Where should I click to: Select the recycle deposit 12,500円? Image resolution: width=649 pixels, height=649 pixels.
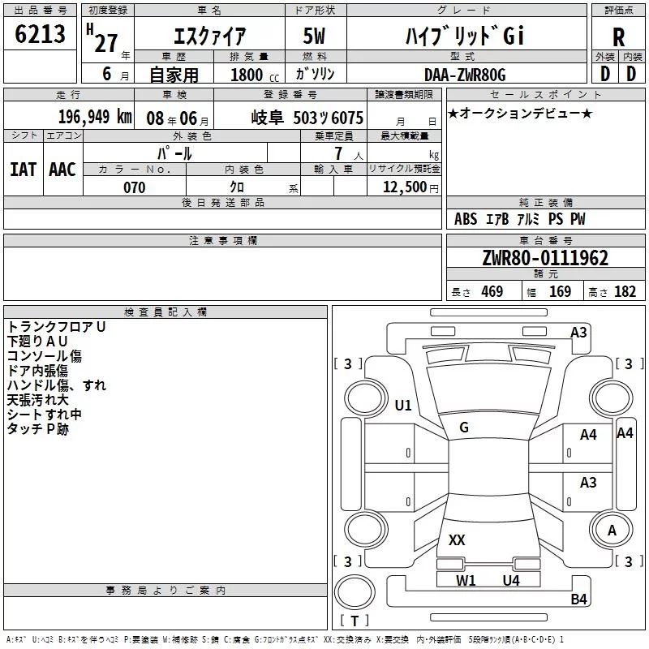410,187
